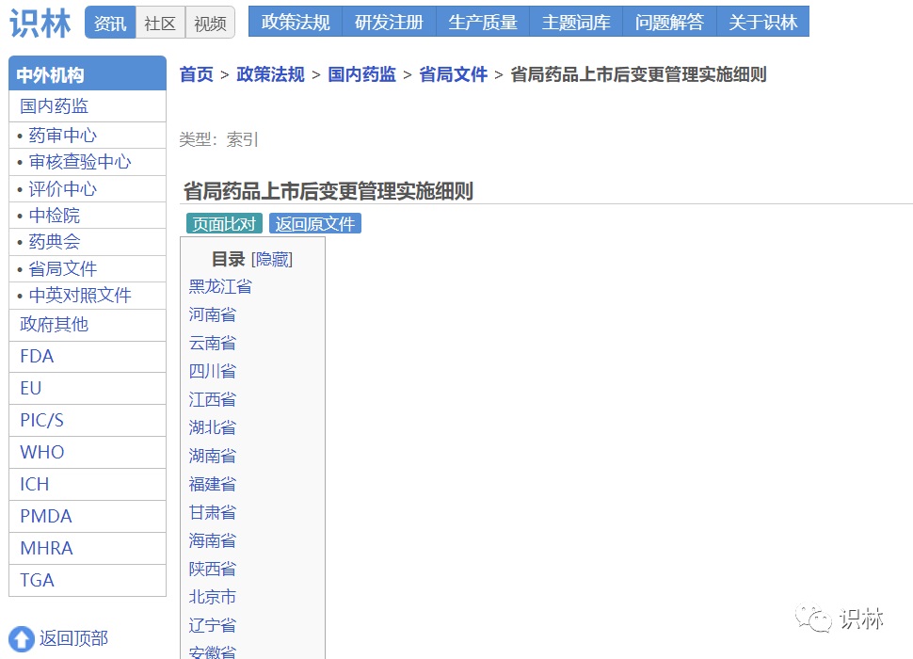Switch to the 社区 tab
The width and height of the screenshot is (913, 659).
pos(160,23)
